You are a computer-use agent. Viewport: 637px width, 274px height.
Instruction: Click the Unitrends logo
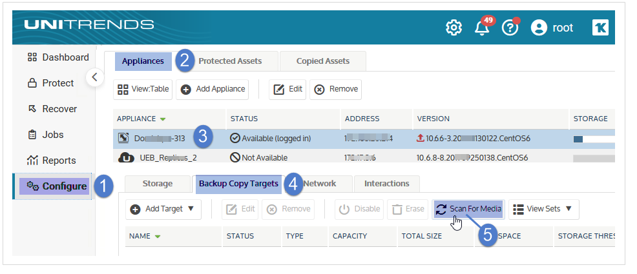pyautogui.click(x=89, y=24)
